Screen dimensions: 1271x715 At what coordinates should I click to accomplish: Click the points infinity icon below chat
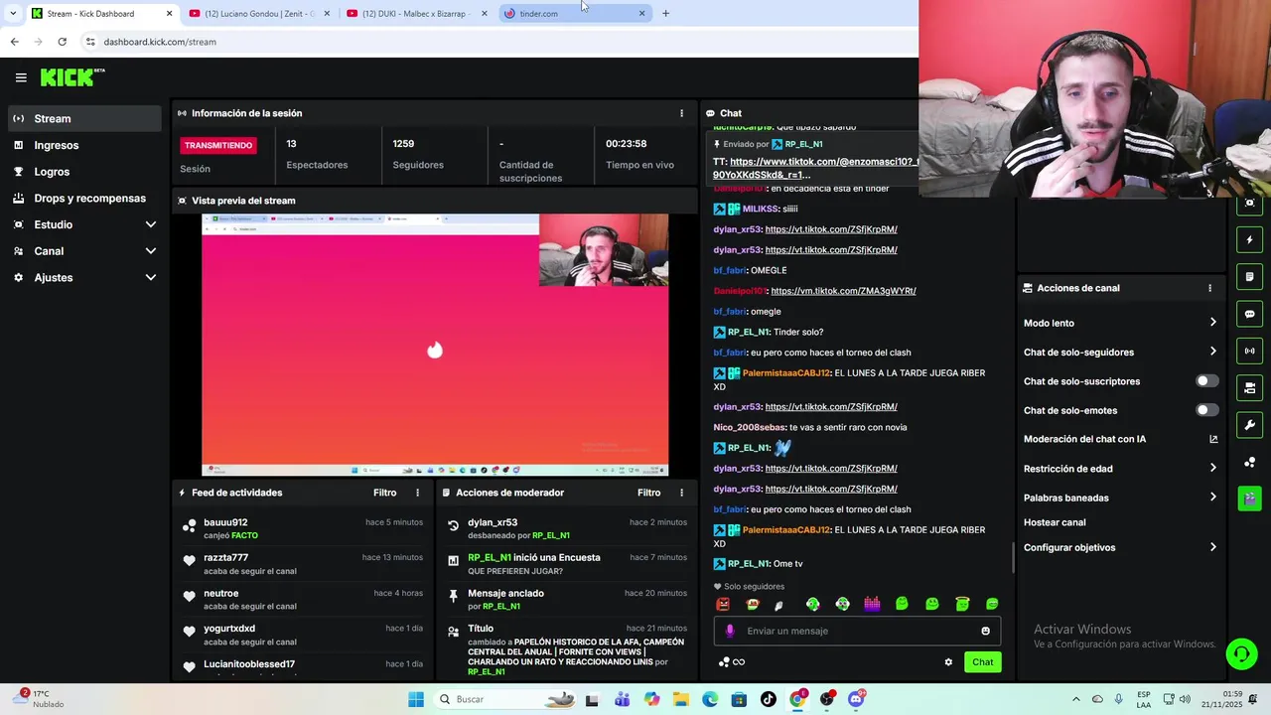point(732,662)
